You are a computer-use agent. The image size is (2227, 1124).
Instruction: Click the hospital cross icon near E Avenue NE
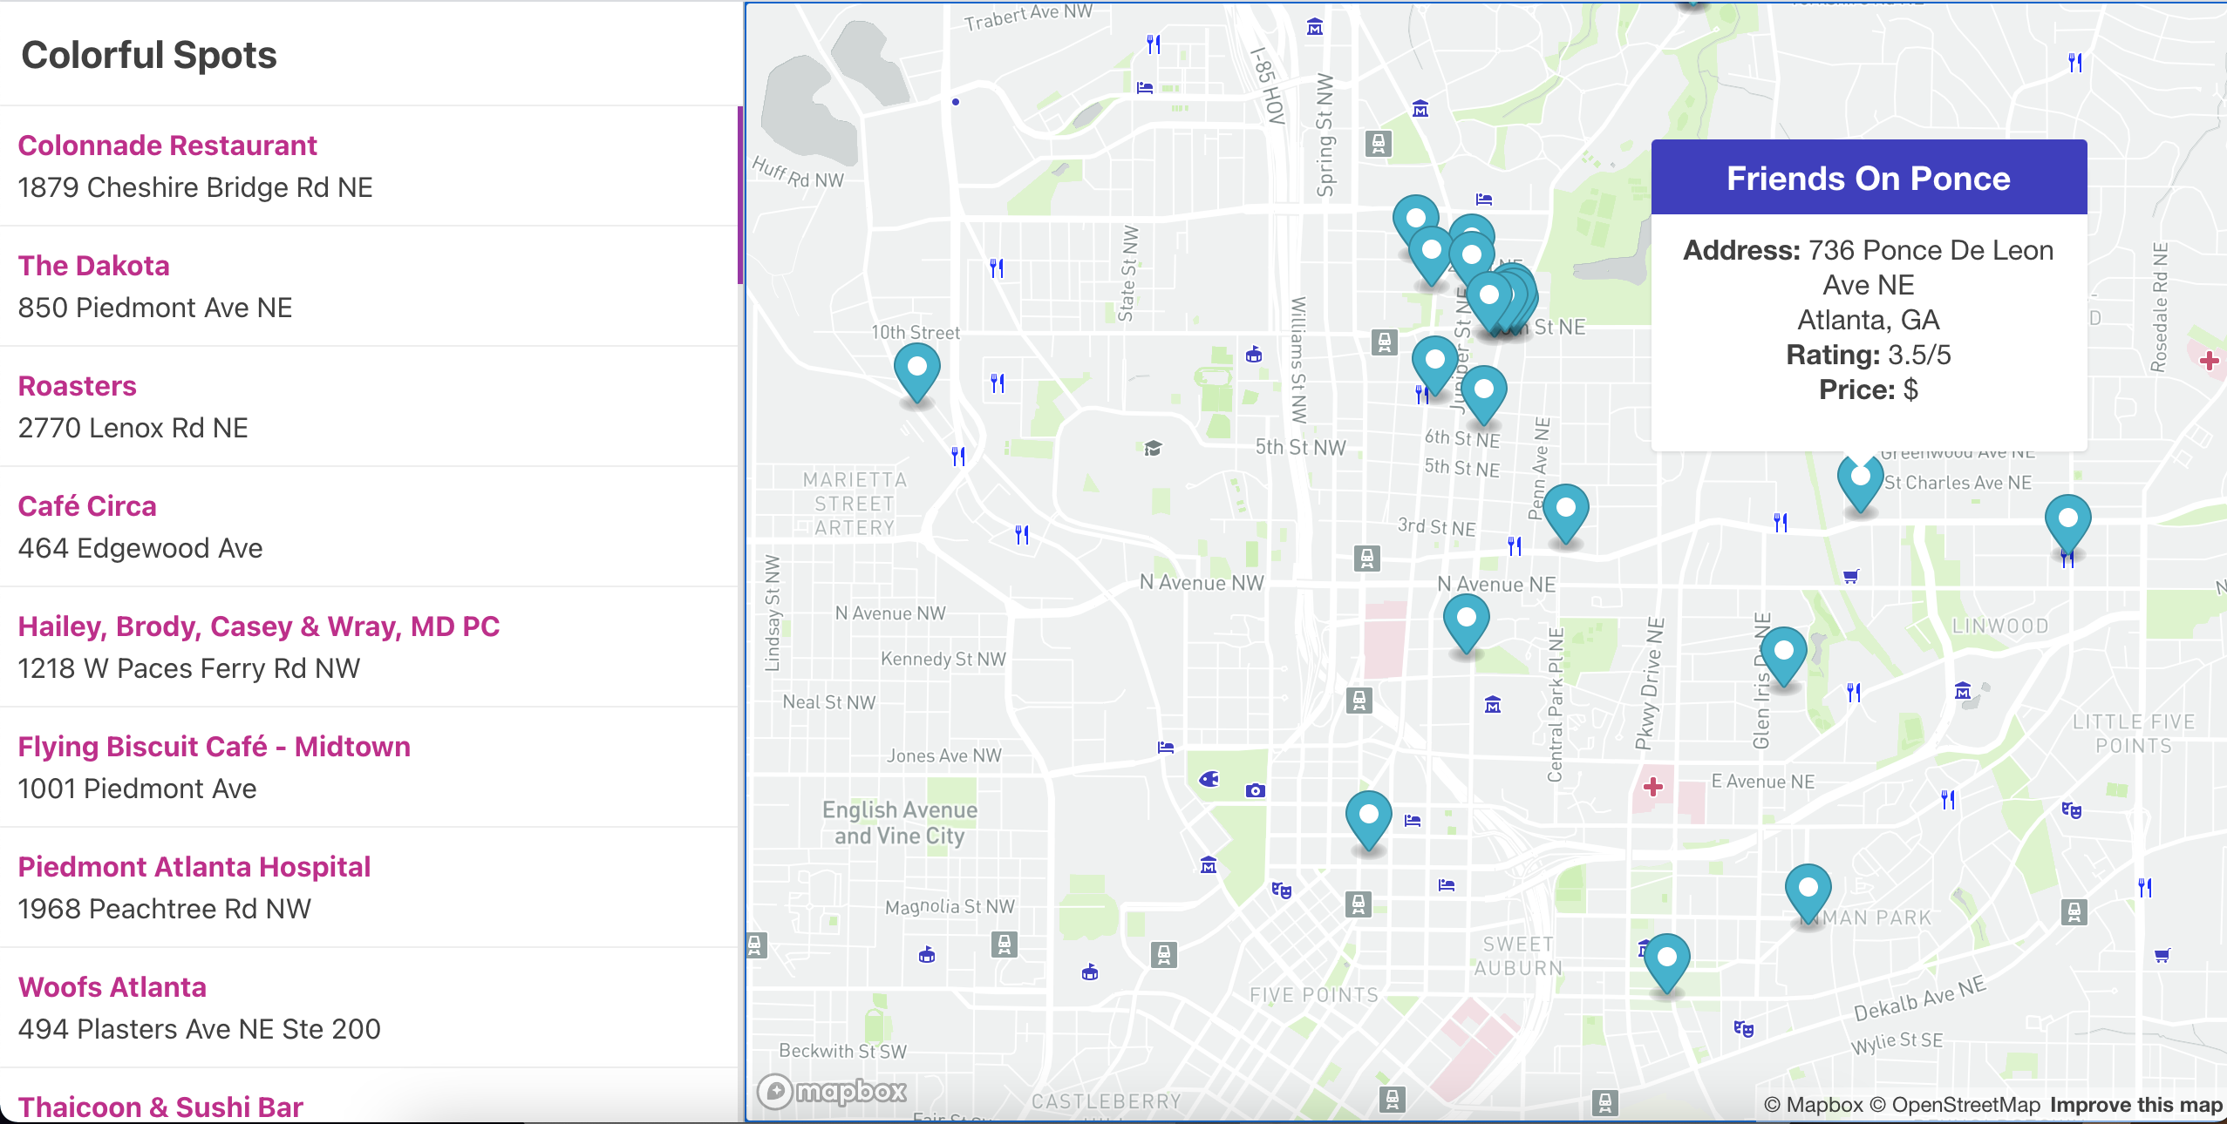(x=1653, y=787)
